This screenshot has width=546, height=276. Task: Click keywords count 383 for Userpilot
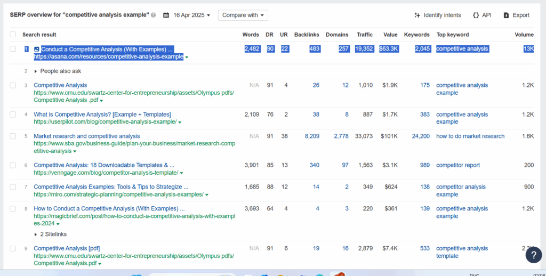(425, 115)
